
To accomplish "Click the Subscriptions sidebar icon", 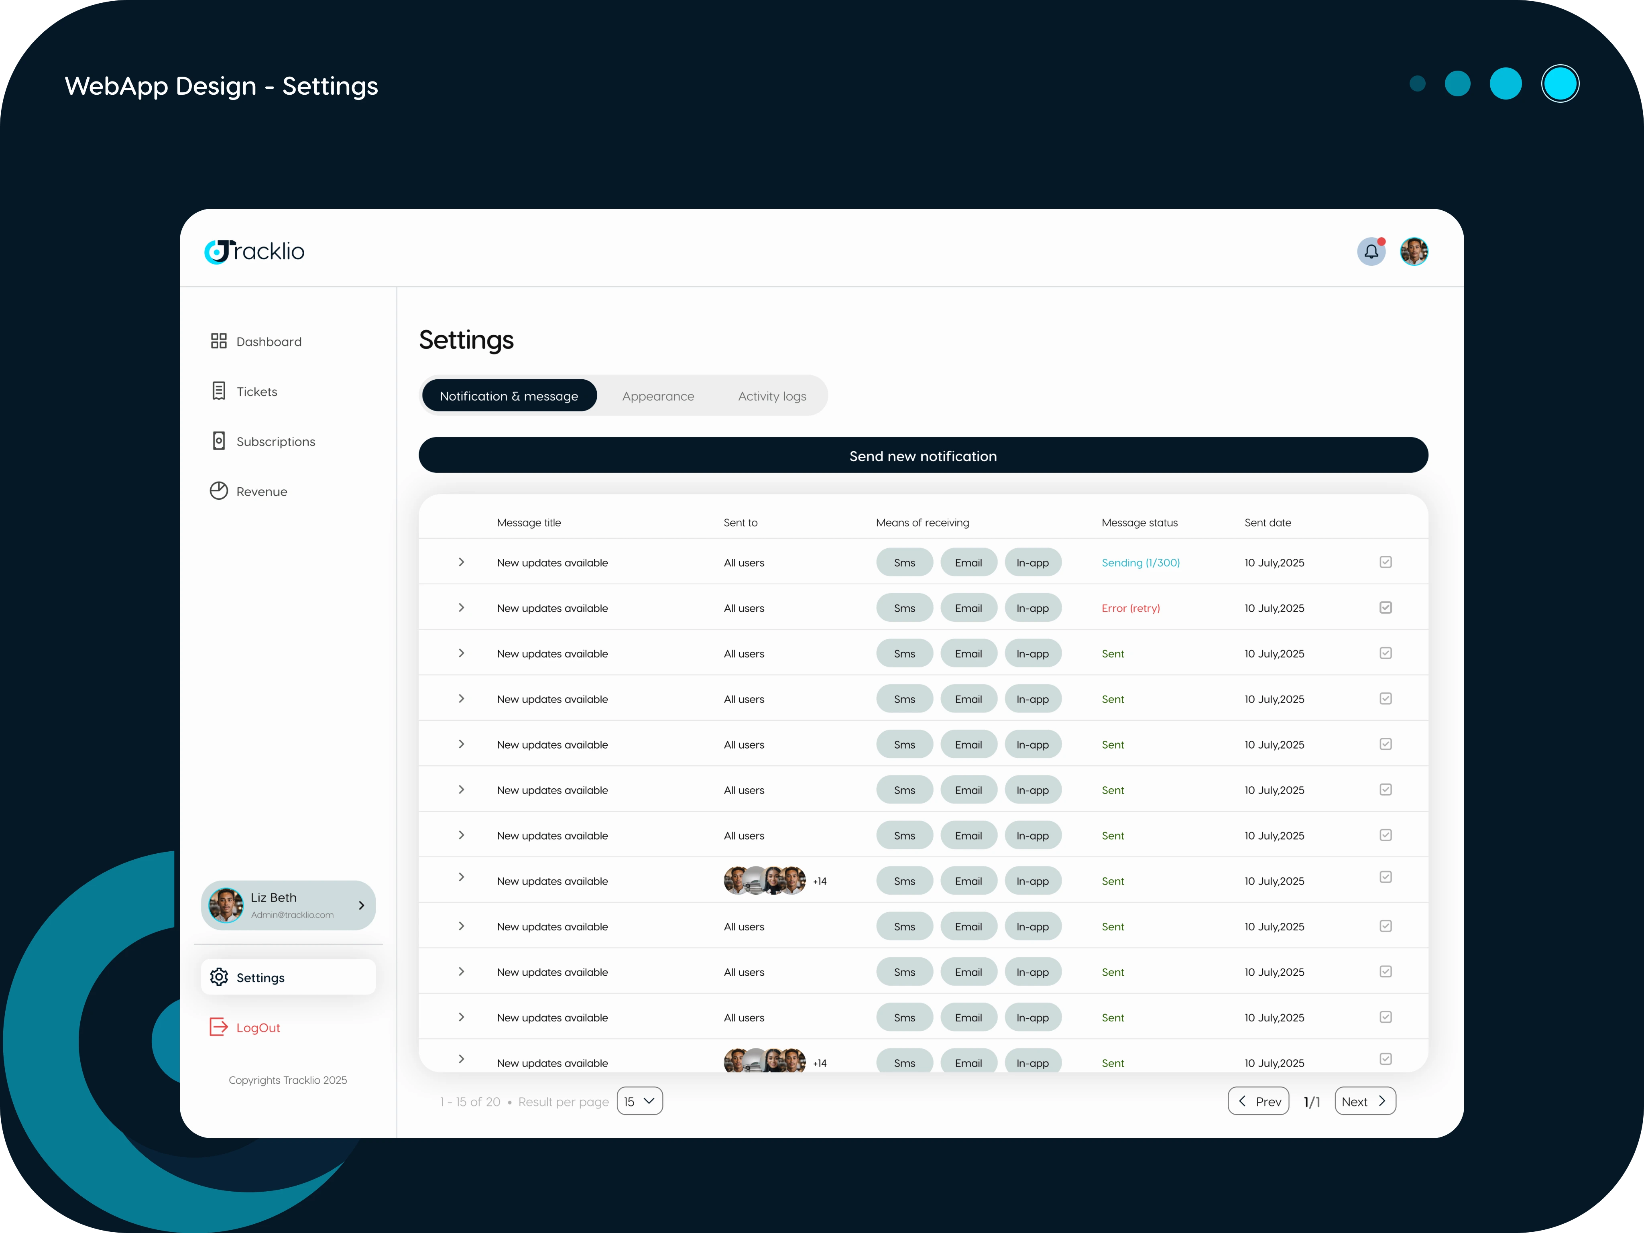I will coord(218,441).
